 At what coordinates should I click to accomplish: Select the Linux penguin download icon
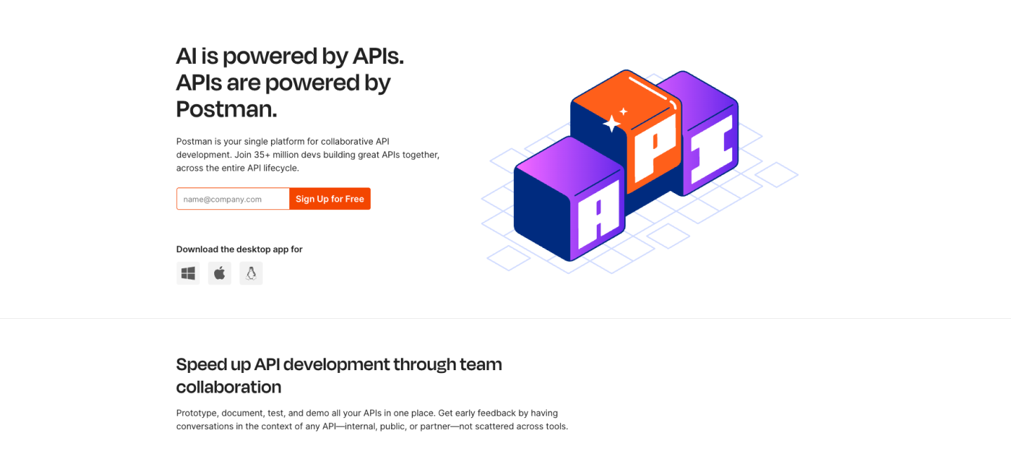tap(251, 273)
